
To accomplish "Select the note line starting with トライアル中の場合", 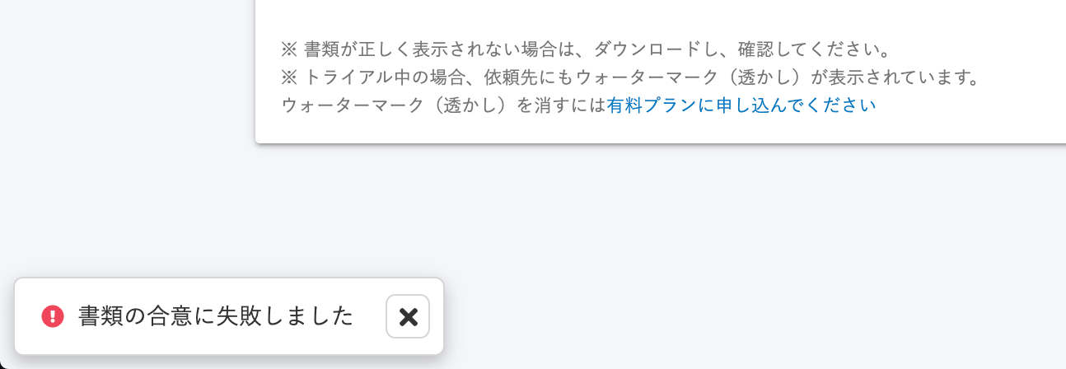I will [x=629, y=77].
